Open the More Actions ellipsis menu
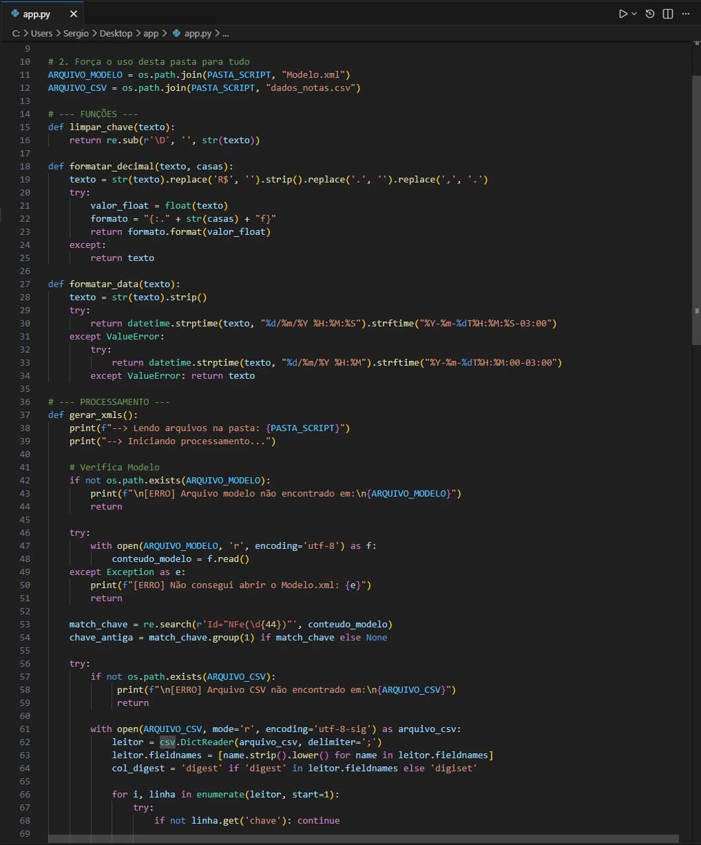 (685, 14)
